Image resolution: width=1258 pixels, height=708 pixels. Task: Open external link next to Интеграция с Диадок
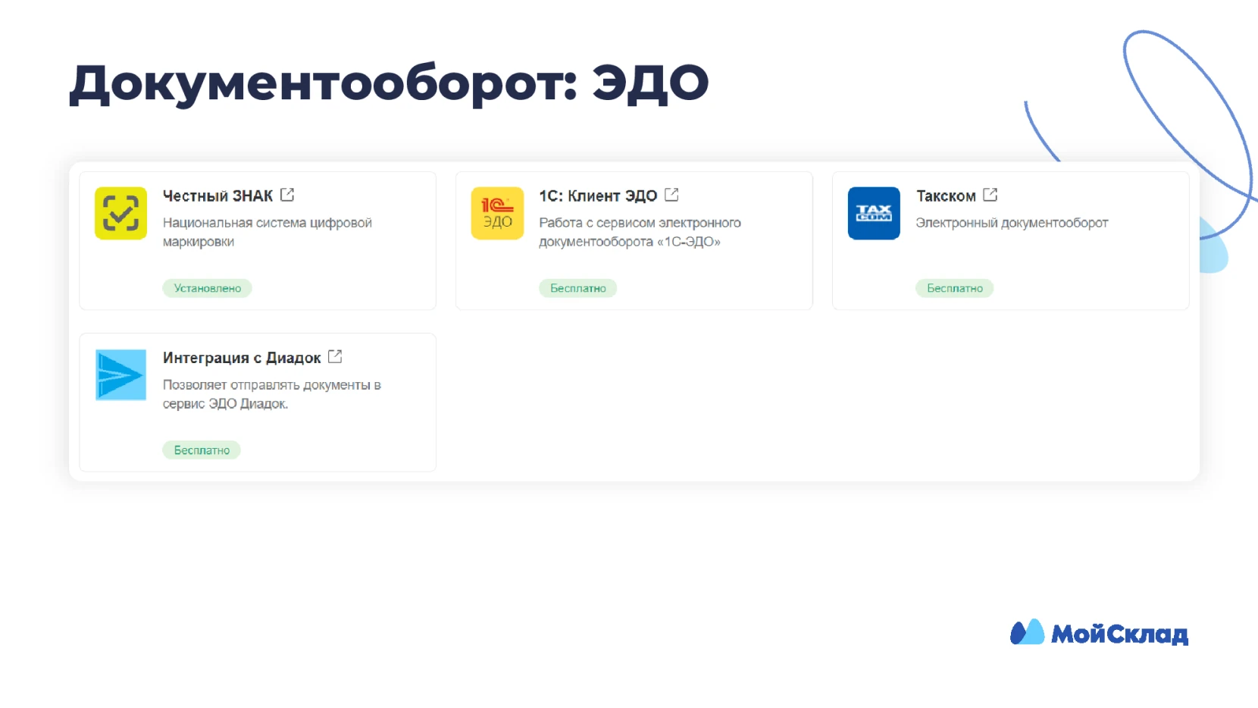pos(335,356)
